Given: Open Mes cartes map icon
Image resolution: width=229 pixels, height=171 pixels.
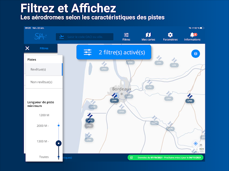Looking at the screenshot, I should pos(148,37).
